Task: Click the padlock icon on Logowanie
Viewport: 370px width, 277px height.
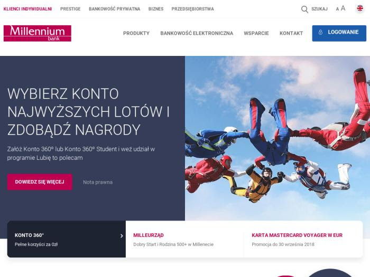Action: (x=320, y=32)
